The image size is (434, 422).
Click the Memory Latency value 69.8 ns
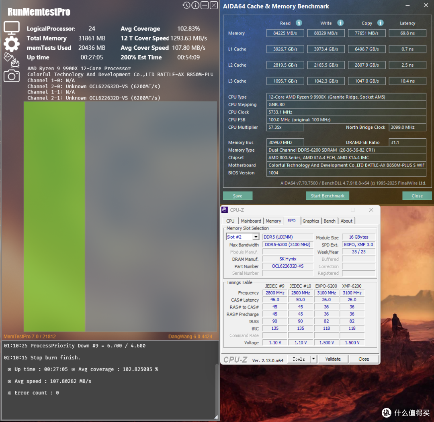[x=407, y=33]
